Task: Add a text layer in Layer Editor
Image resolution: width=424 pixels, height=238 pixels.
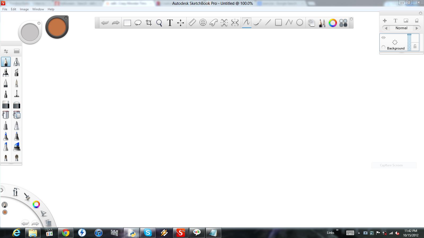Action: click(x=395, y=21)
